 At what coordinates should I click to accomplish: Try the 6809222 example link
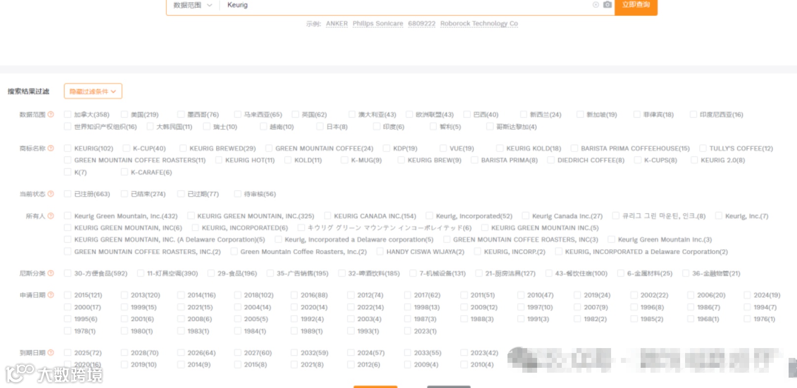(422, 24)
